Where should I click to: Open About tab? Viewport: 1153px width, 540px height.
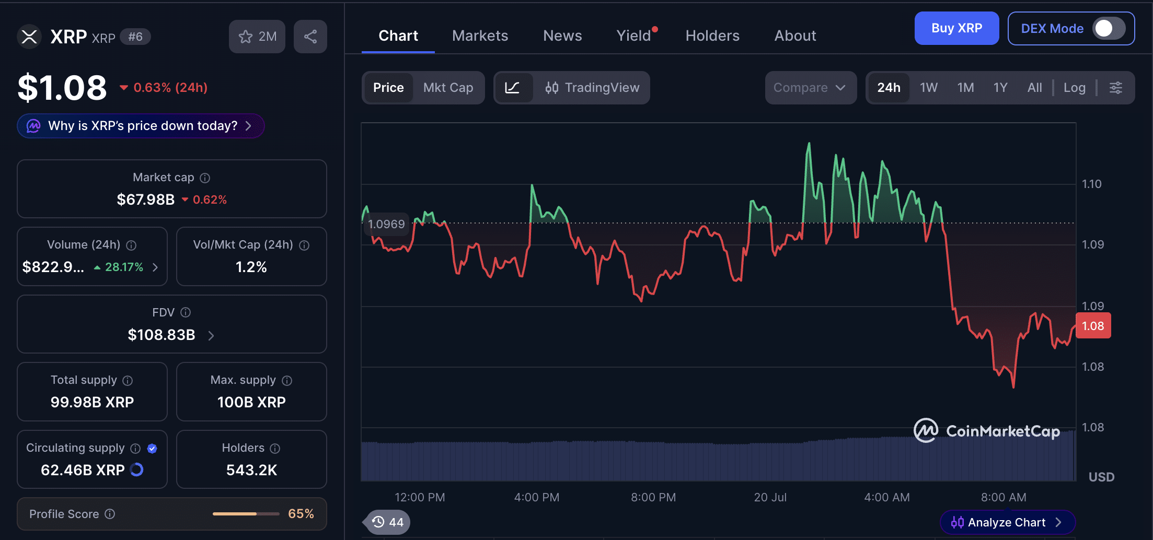click(795, 36)
